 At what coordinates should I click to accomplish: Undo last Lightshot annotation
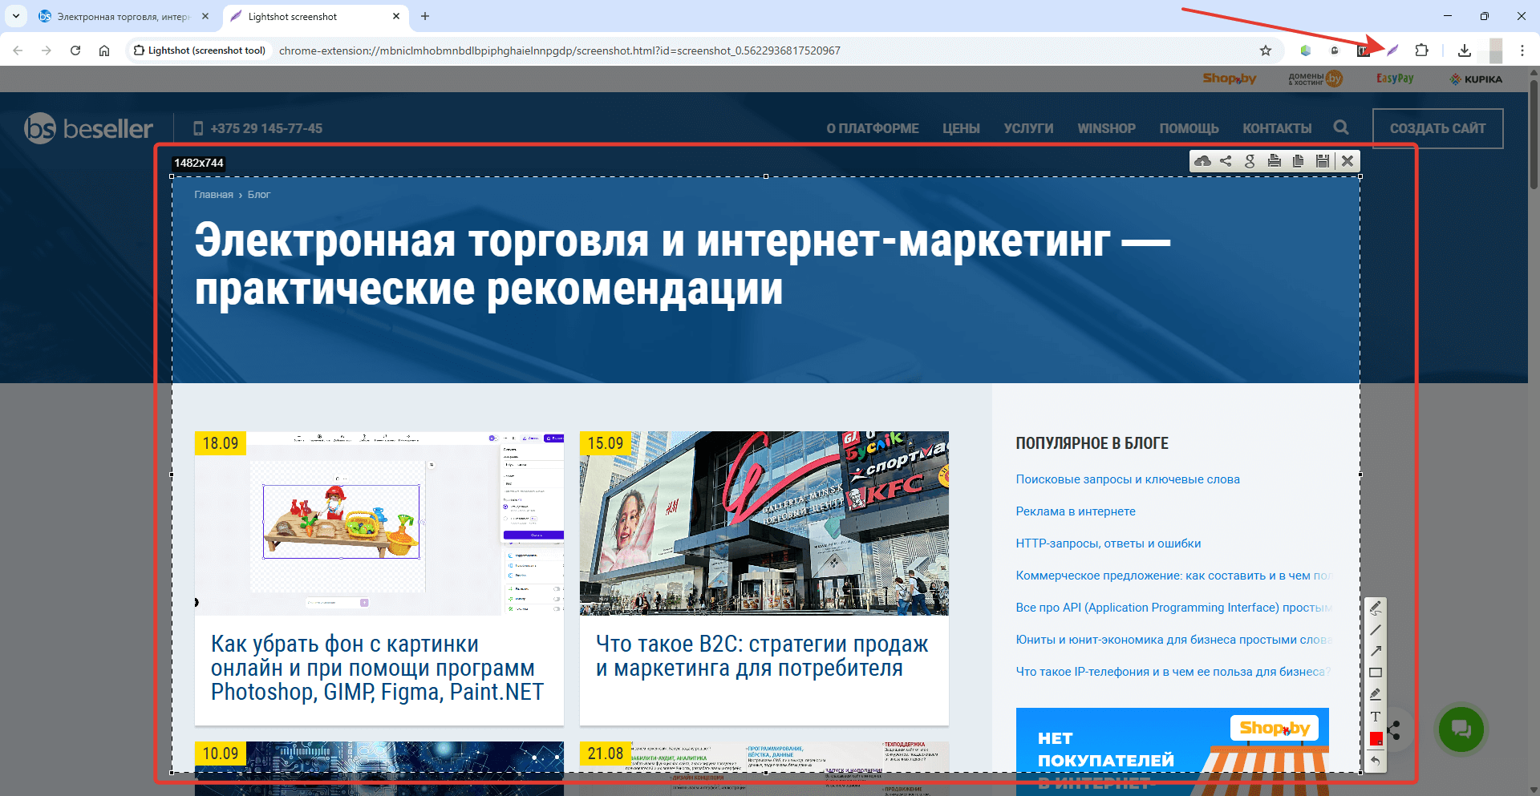point(1376,761)
